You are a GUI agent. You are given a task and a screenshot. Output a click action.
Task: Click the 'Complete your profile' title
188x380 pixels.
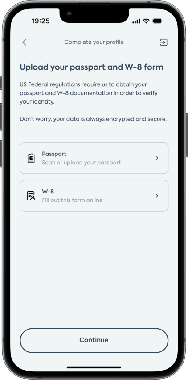(x=94, y=42)
